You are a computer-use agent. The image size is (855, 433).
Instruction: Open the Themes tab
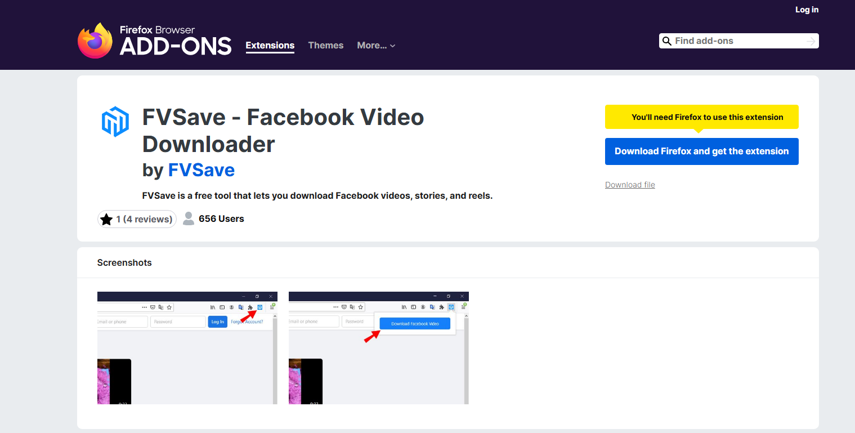point(325,46)
